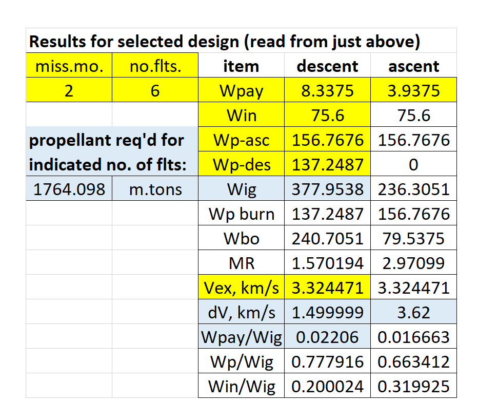Click the MR descent value 1.570194
This screenshot has height=420, width=478.
327,262
